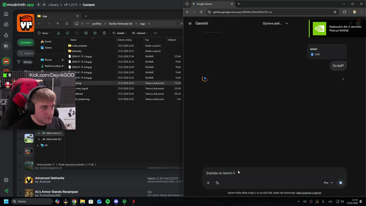
Task: Open Galerie in Explorer navigation pane
Action: [x=46, y=47]
